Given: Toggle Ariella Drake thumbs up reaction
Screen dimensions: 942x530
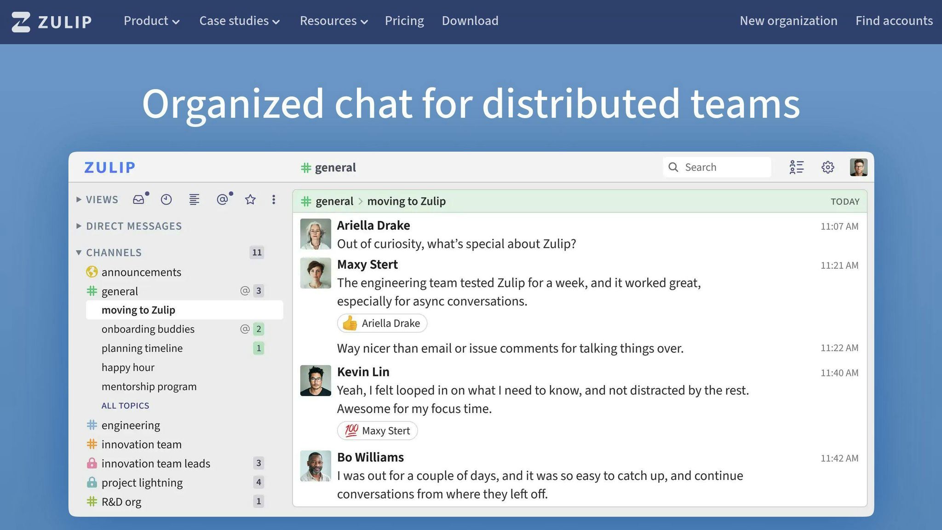Looking at the screenshot, I should (x=382, y=323).
